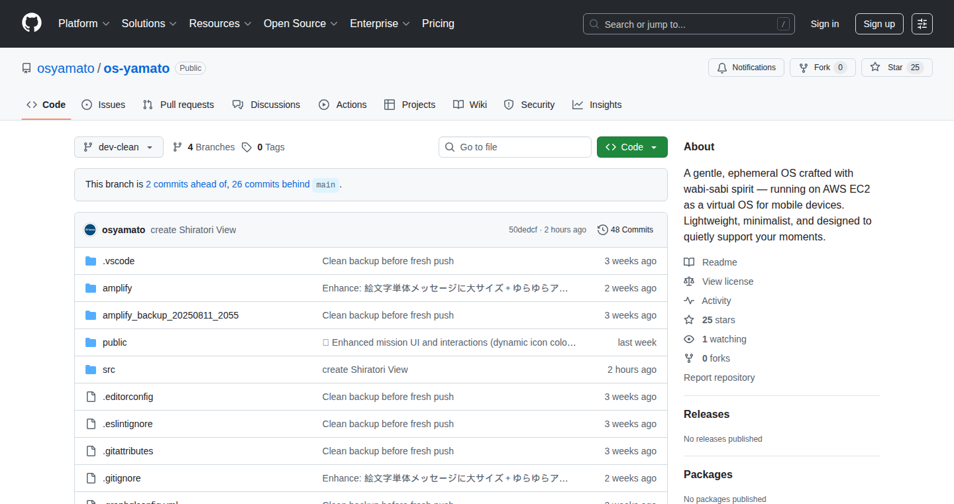The image size is (954, 504).
Task: Switch to the Security tab
Action: (x=529, y=105)
